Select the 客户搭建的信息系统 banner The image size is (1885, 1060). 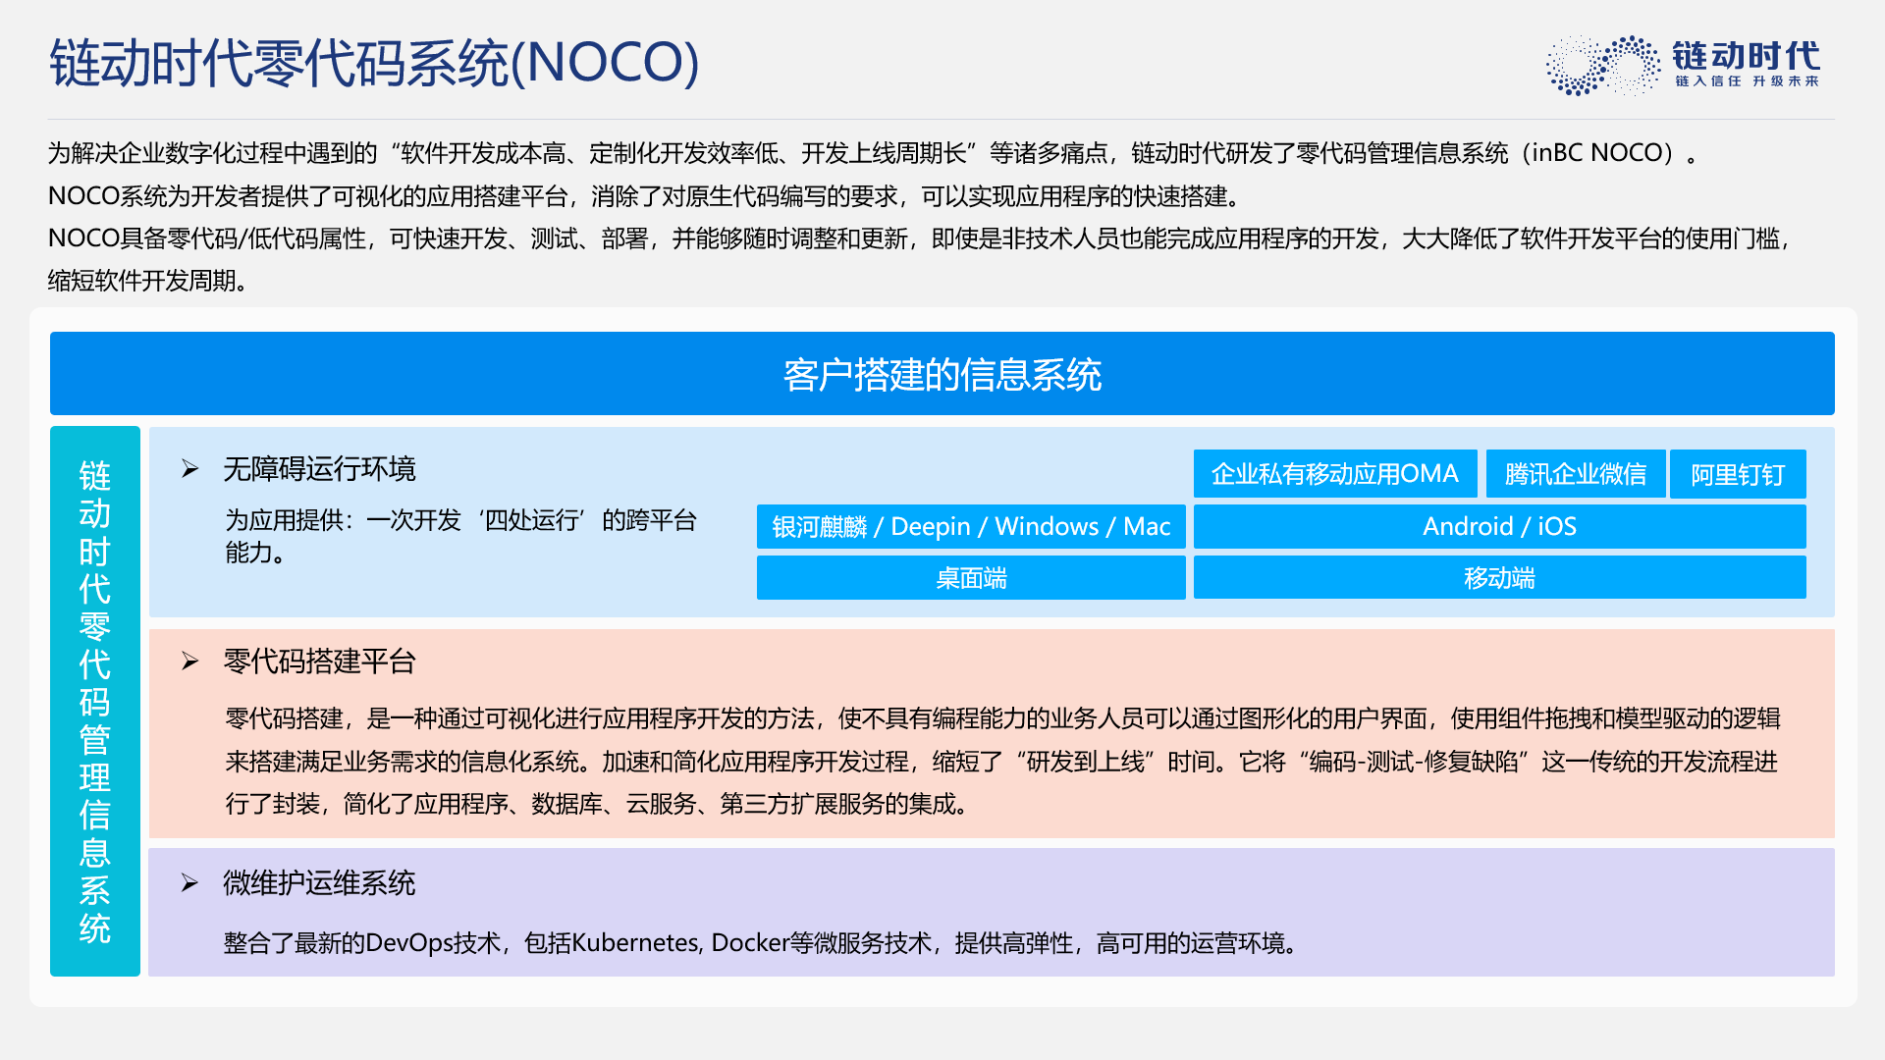[942, 373]
